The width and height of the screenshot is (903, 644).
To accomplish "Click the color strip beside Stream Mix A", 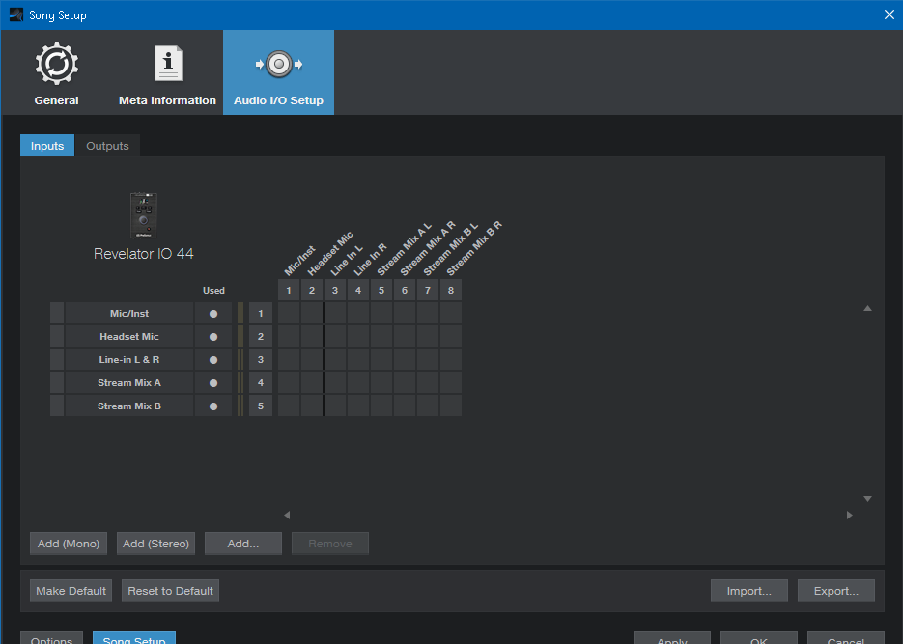I will pos(240,382).
